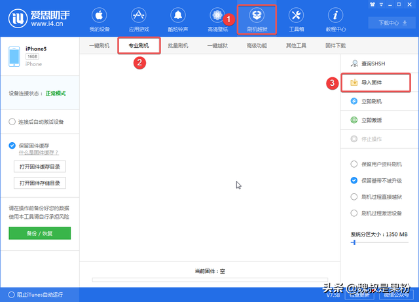
Task: Click the 正常模式 connection status text
Action: 56,94
